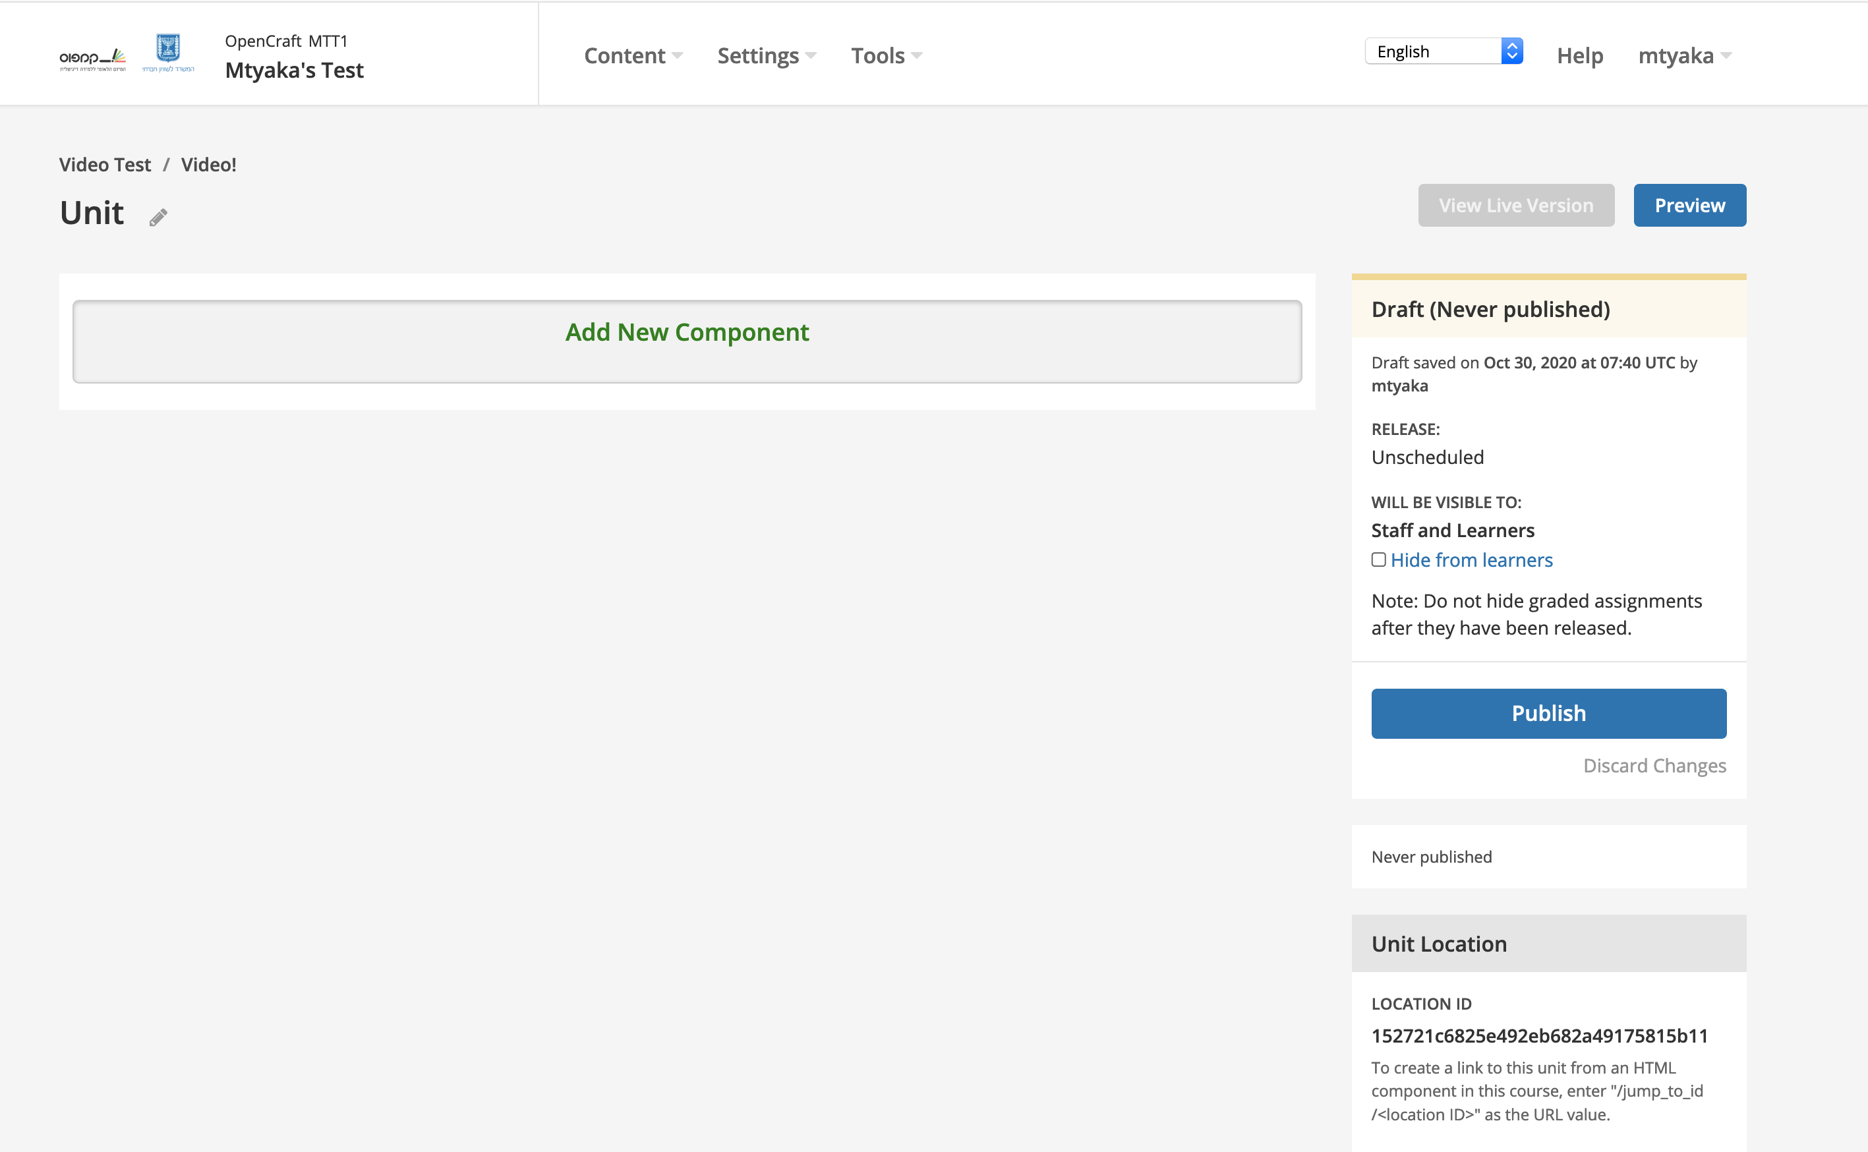This screenshot has height=1152, width=1868.
Task: Publish the unit draft
Action: tap(1548, 713)
